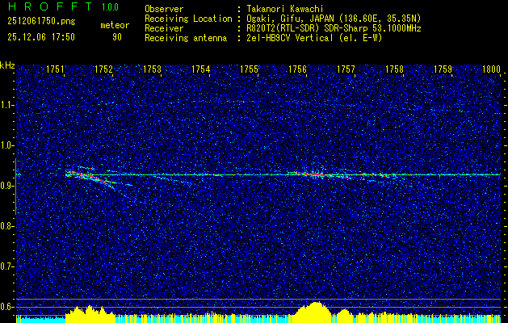Screen dimensions: 508x323
Task: Click the Receiver label
Action: pos(164,28)
